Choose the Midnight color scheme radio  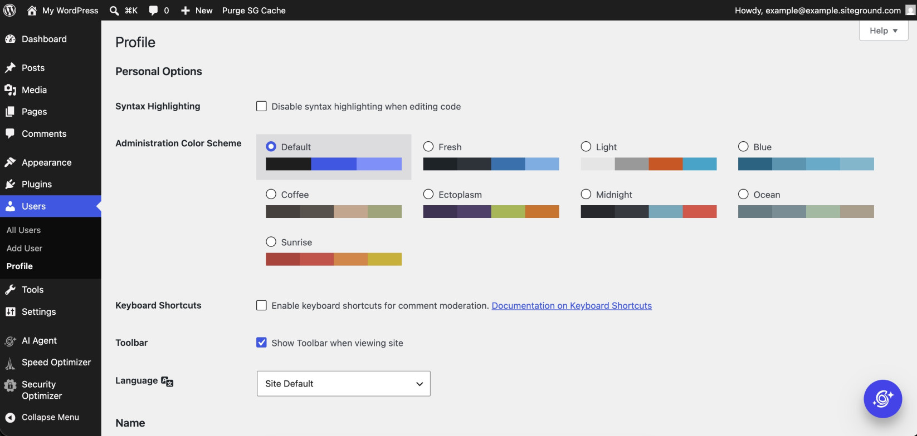click(586, 194)
